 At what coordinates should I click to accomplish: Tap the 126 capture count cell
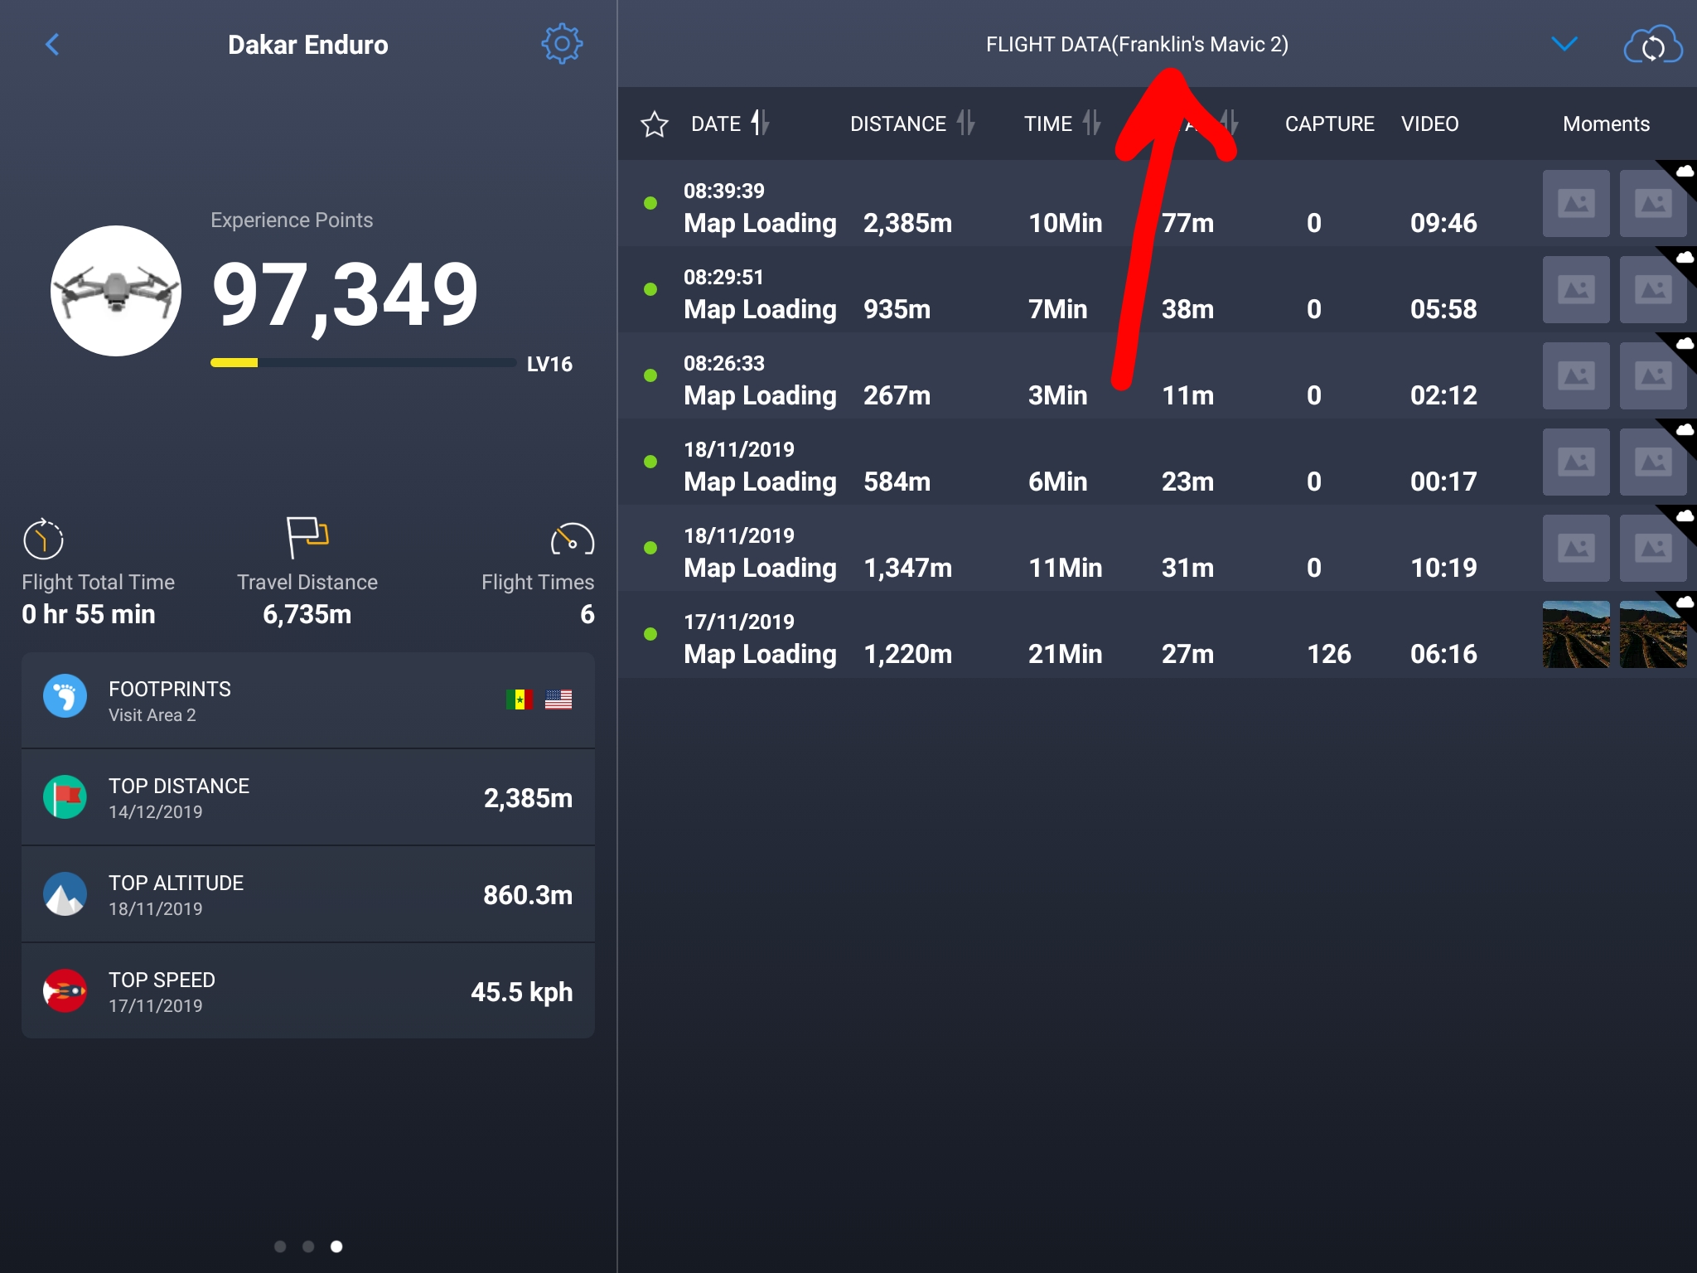[1329, 654]
